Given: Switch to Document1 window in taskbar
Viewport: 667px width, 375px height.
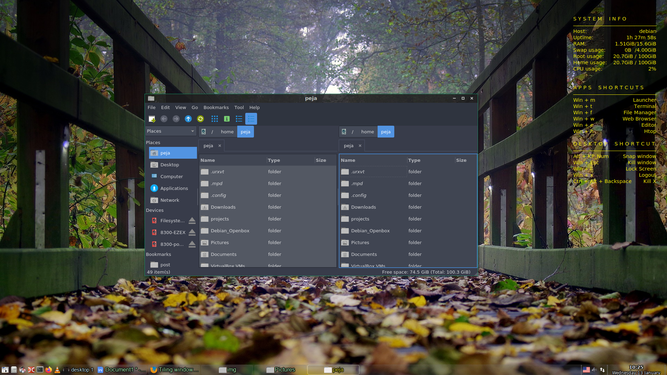Looking at the screenshot, I should [x=122, y=370].
